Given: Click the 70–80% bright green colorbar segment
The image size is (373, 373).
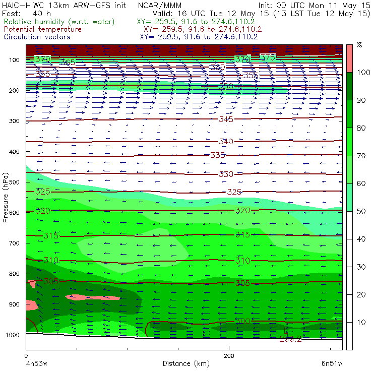Looking at the screenshot, I should point(349,142).
